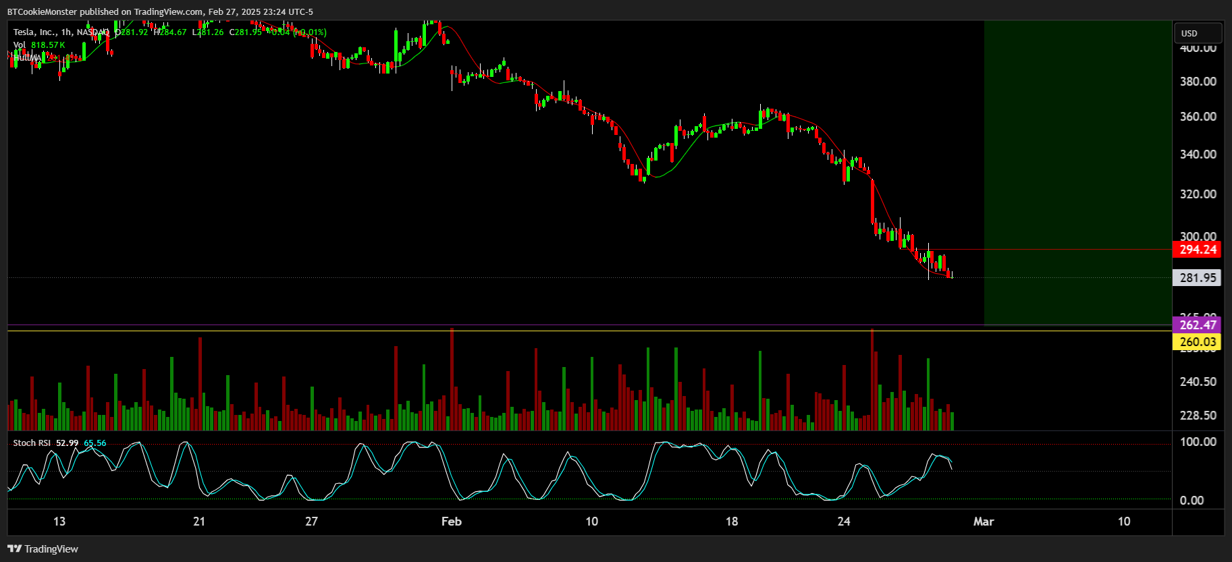Click the 320.00 price axis label

point(1198,194)
